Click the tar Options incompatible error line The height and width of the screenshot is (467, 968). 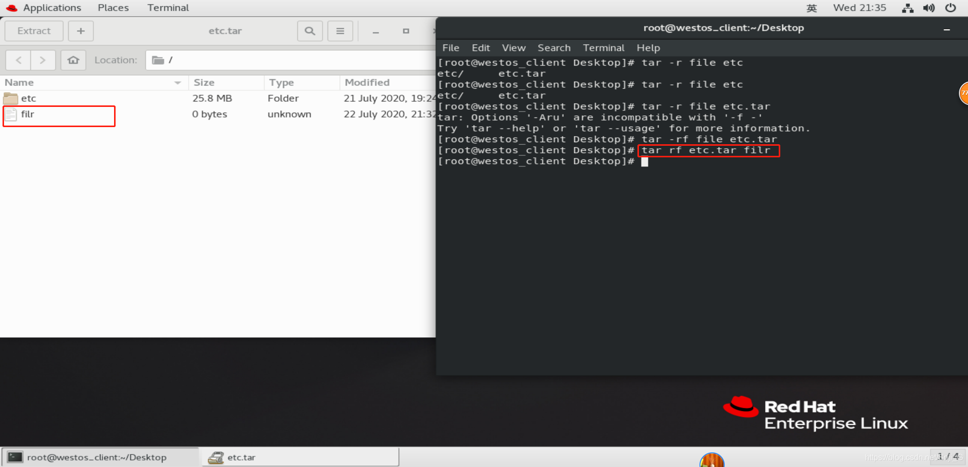point(600,118)
